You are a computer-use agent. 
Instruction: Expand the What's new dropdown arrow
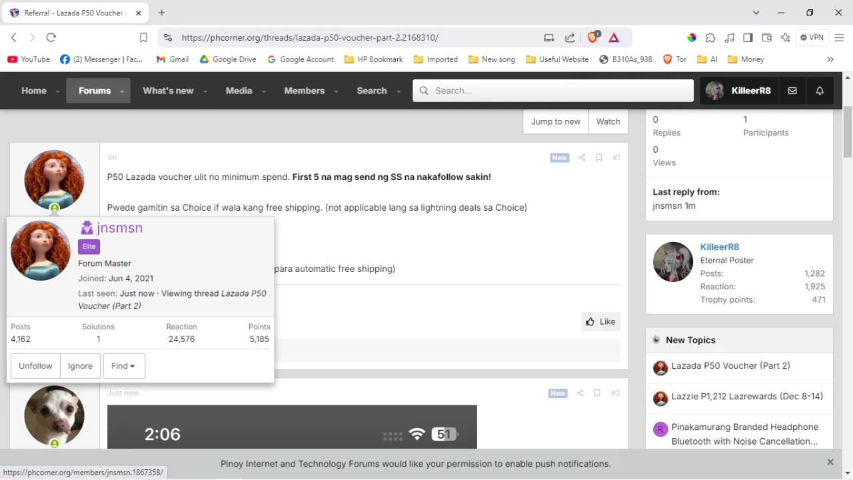click(205, 91)
